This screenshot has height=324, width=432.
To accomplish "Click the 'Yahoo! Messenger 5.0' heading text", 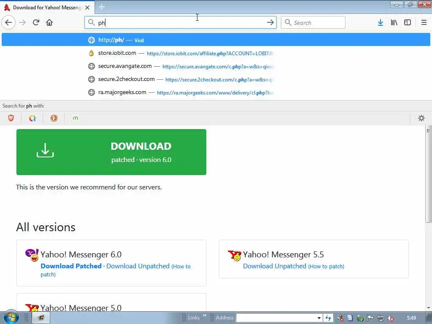I will click(x=81, y=308).
